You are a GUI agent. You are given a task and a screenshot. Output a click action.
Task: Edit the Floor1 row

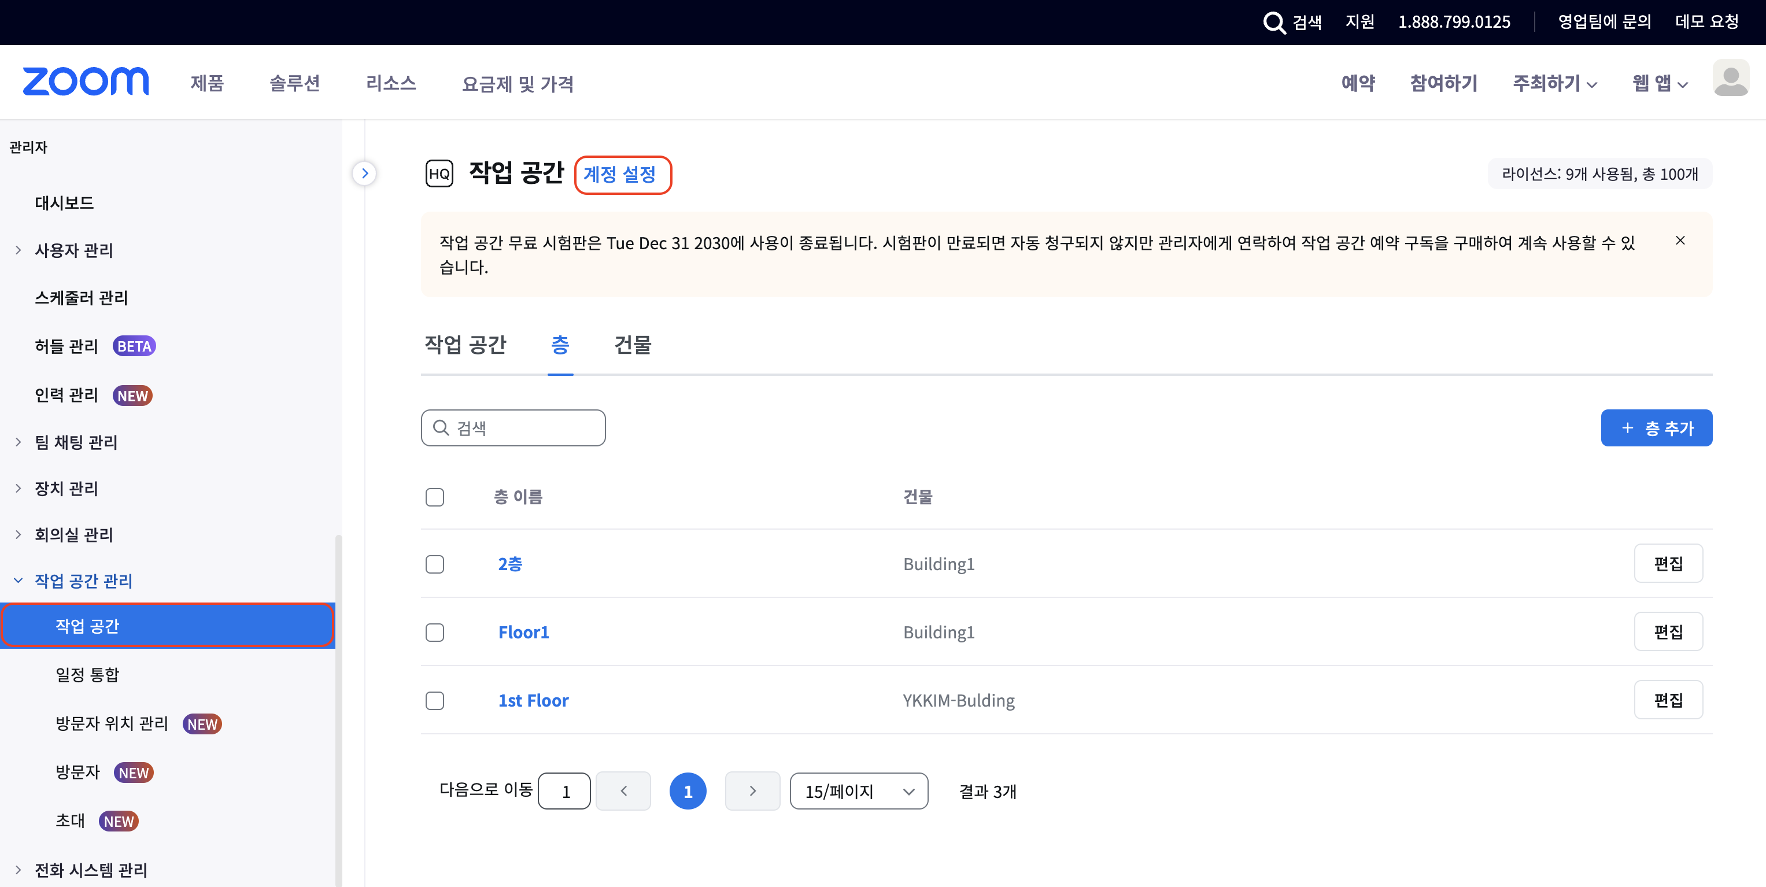tap(1668, 631)
